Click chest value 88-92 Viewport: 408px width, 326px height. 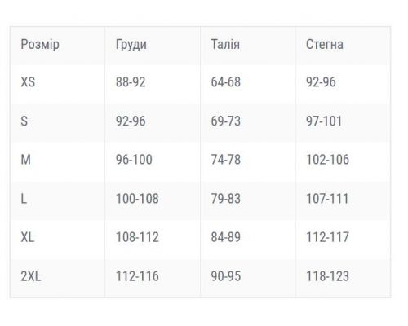coord(131,82)
